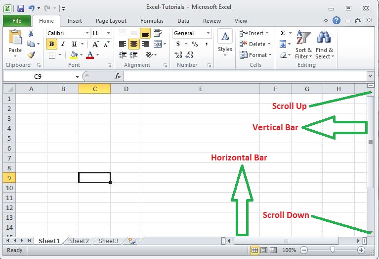The width and height of the screenshot is (379, 259).
Task: Open the Calibri font name dropdown
Action: [87, 33]
